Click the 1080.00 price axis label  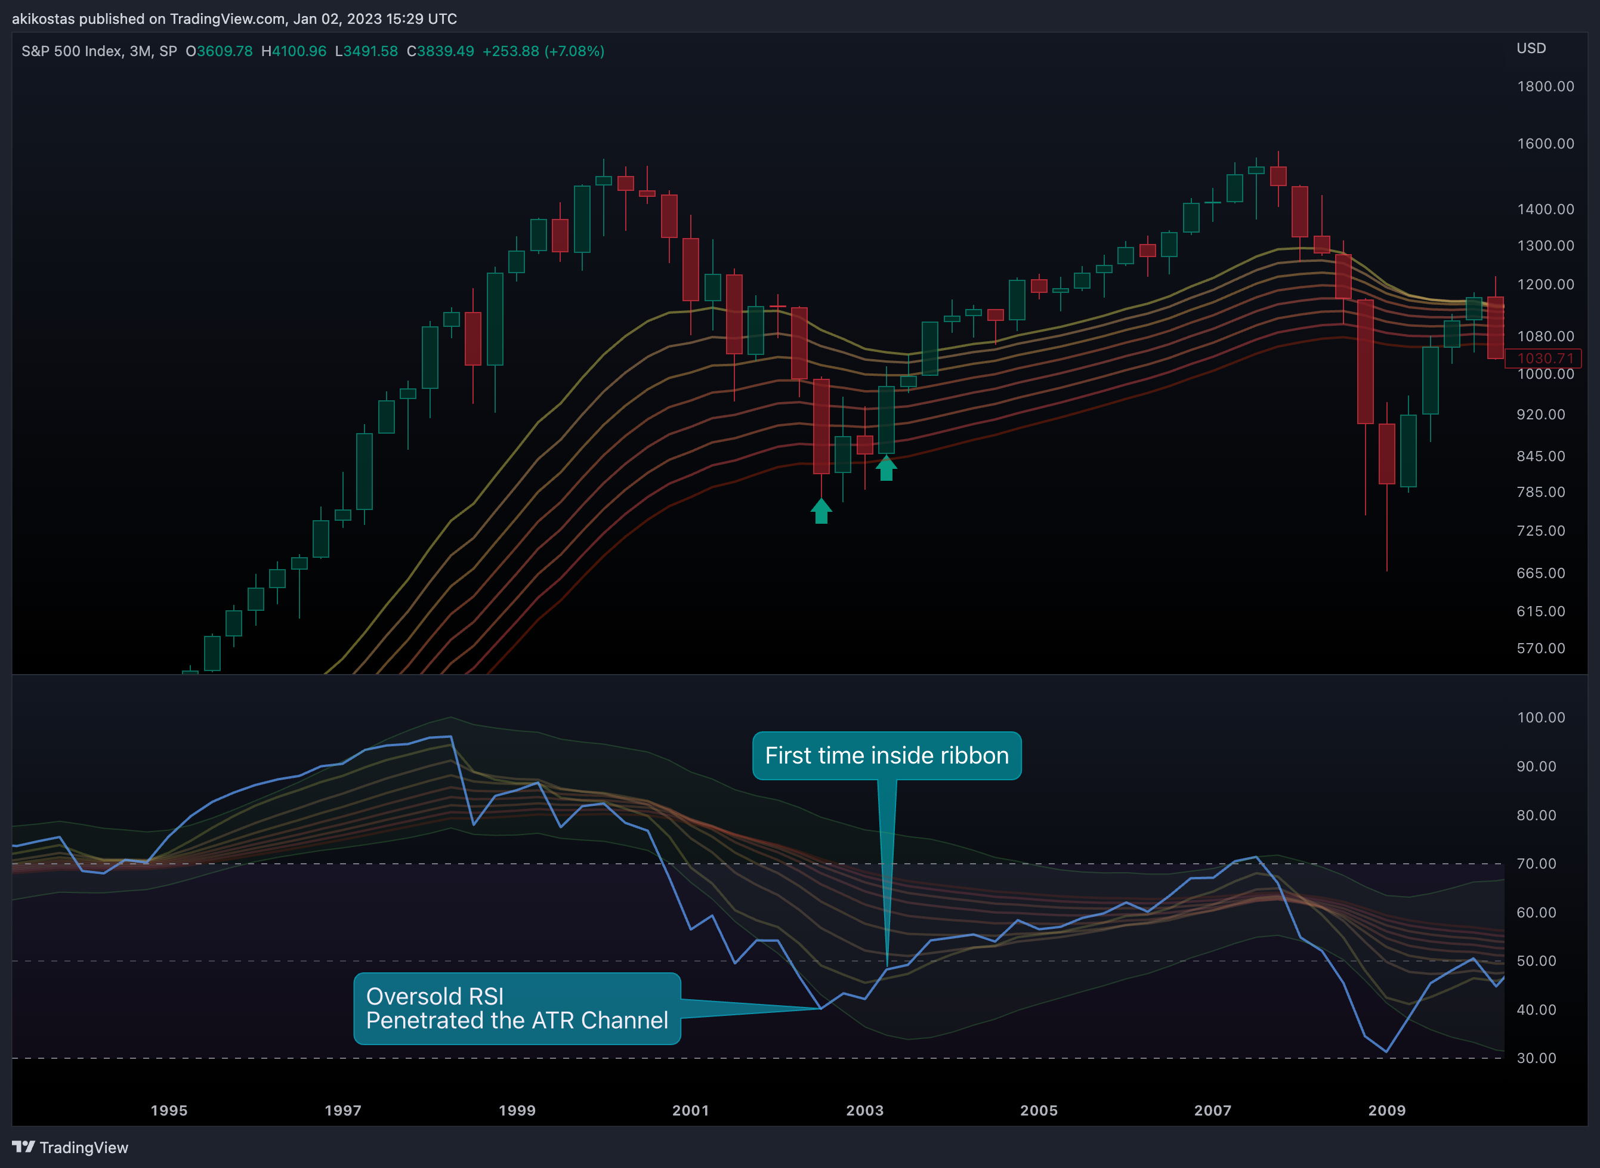point(1546,336)
